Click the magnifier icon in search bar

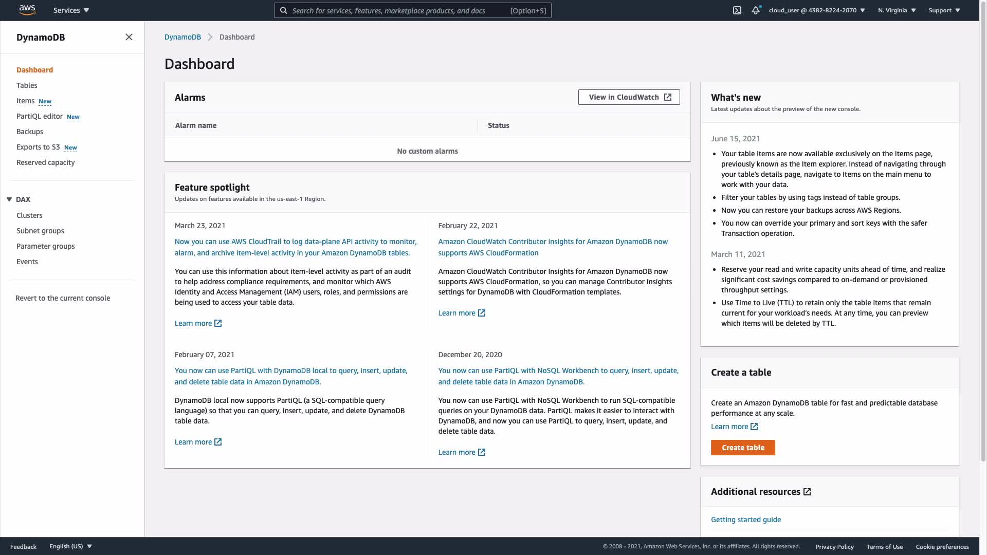[283, 10]
